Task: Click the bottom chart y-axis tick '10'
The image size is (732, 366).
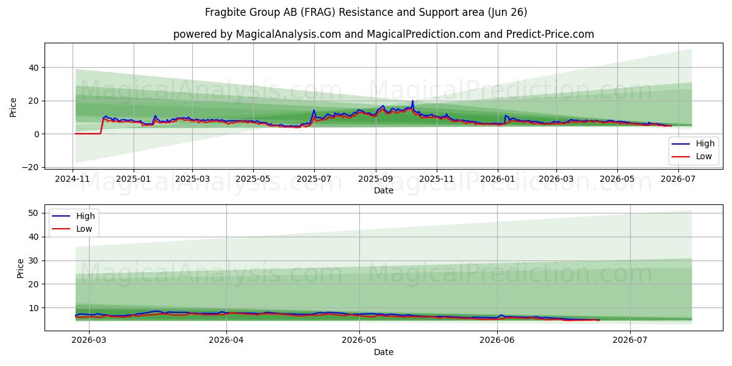Action: (x=35, y=308)
